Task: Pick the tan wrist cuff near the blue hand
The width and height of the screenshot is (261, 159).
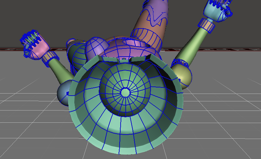Action: [206, 25]
